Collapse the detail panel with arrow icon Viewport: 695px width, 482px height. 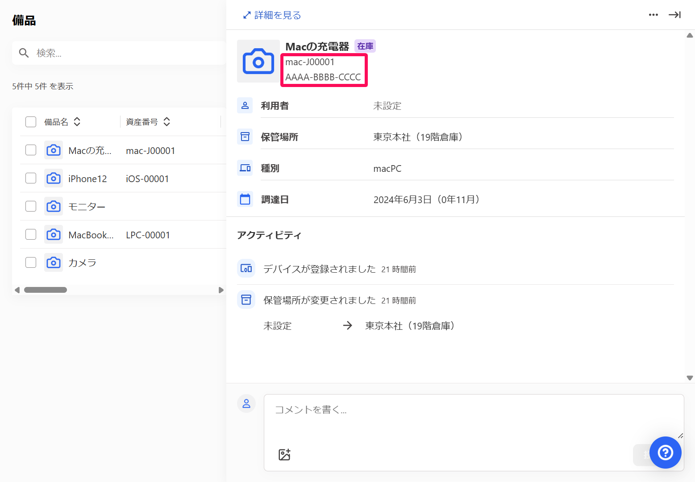click(x=674, y=15)
